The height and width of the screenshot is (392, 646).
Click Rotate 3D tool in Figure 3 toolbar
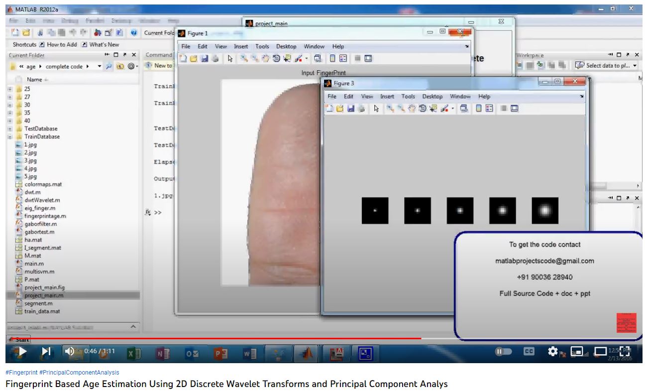[423, 108]
